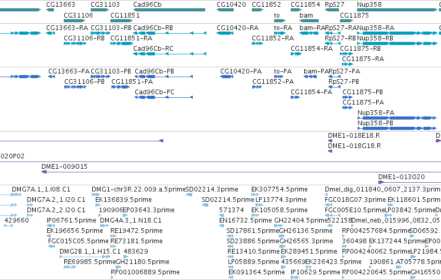Screen dimensions: 441x280
Task: Select the Nup358-PA protein bar
Action: click(x=396, y=118)
